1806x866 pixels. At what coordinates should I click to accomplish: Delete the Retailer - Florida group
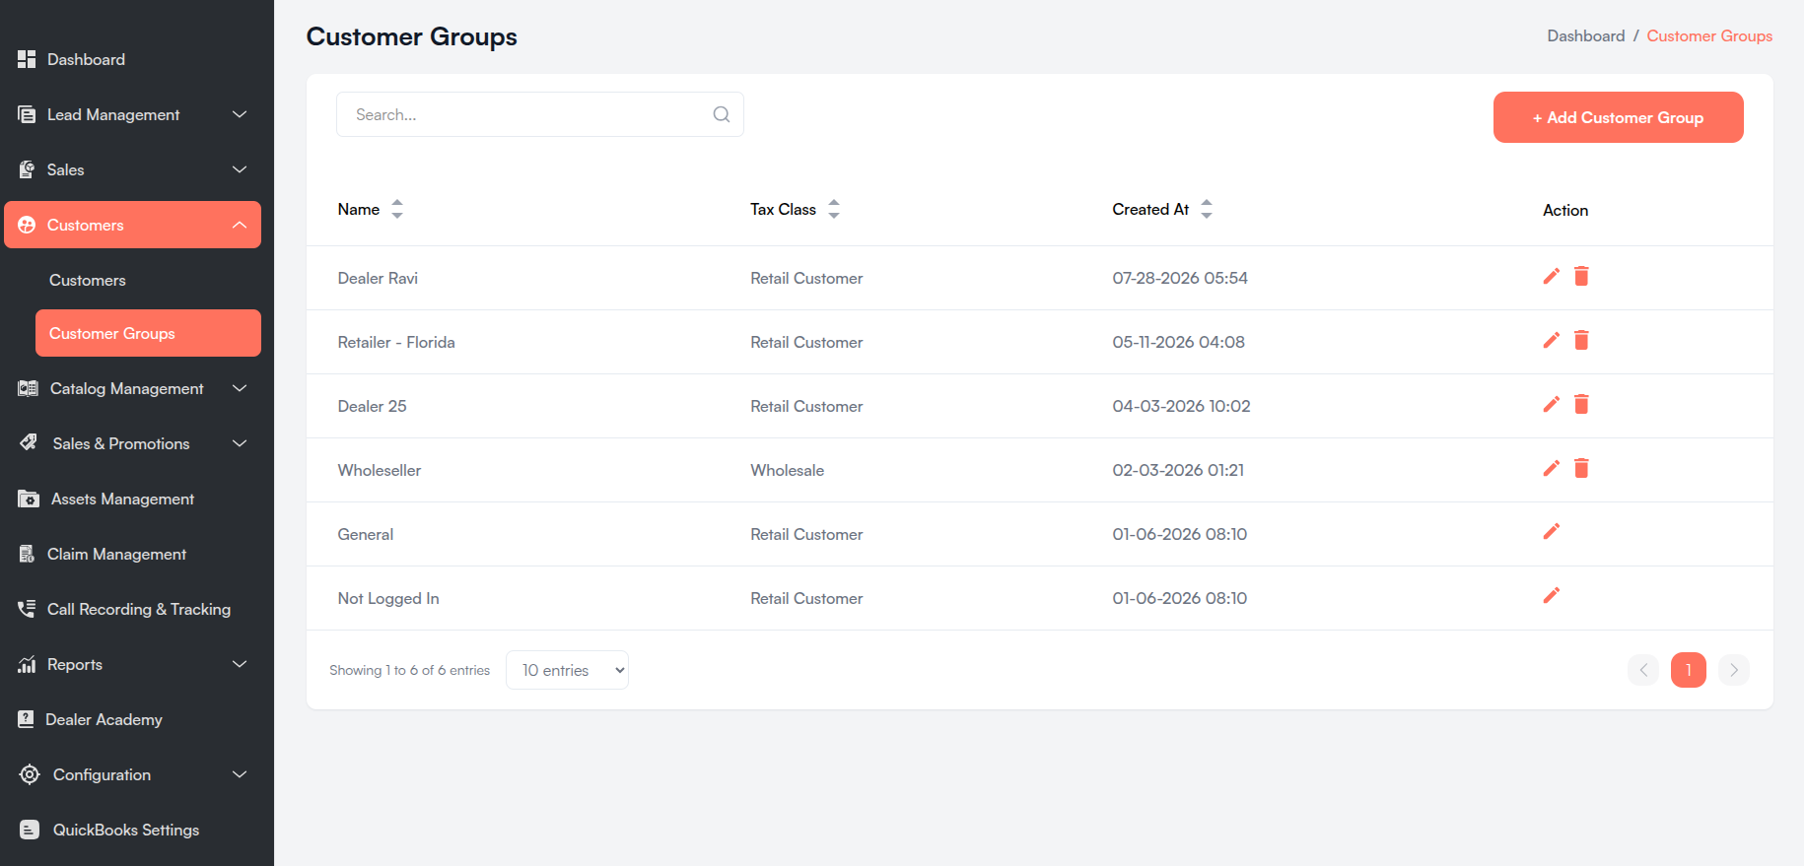click(x=1581, y=340)
